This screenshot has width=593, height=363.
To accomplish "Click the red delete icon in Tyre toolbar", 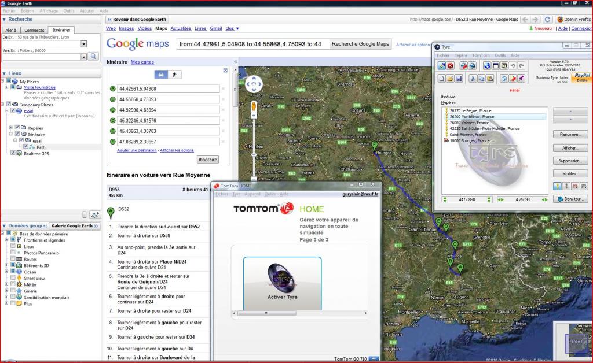I will pyautogui.click(x=451, y=66).
